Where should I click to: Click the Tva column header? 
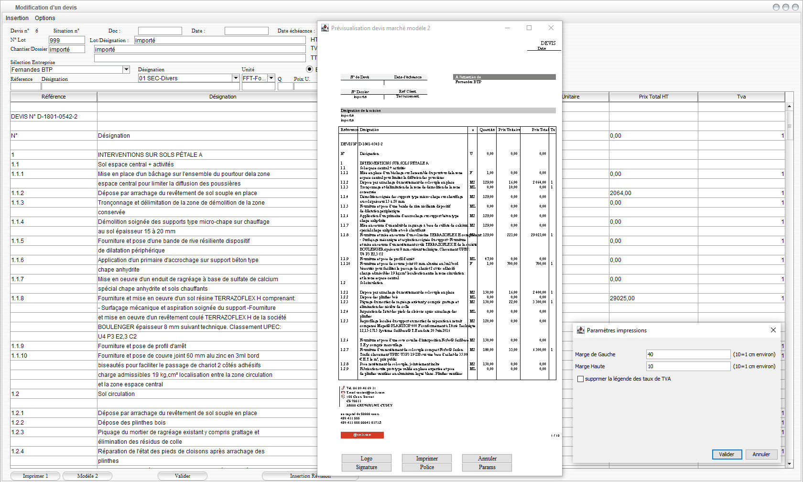741,97
